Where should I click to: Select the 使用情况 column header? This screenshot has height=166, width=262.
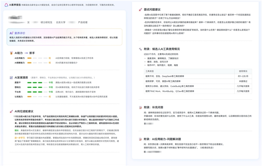243,71
